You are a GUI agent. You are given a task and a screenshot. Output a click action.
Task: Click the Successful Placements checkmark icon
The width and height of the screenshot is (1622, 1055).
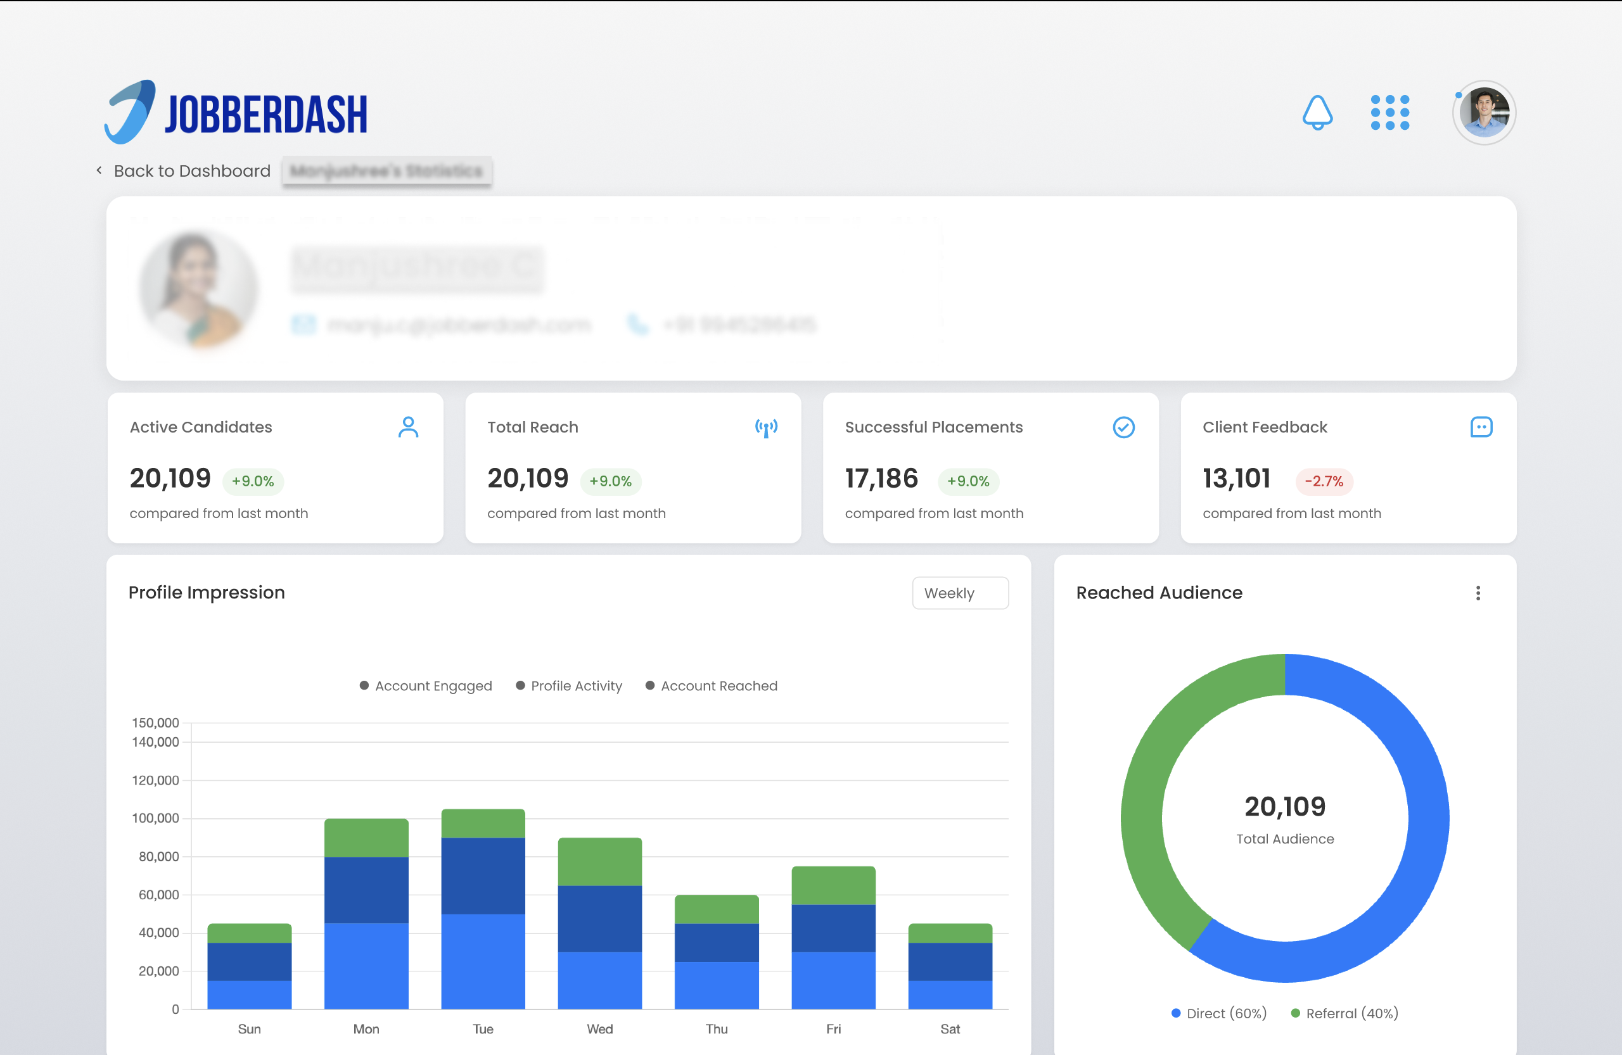coord(1124,427)
